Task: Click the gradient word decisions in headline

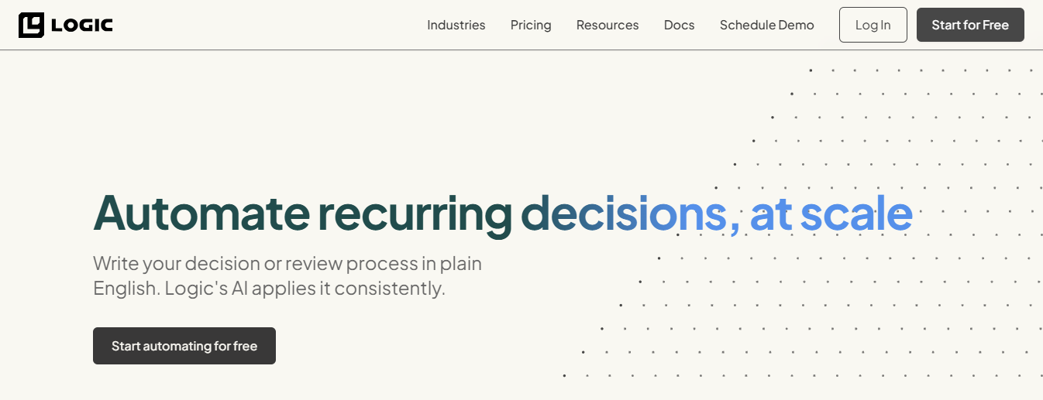Action: [624, 212]
